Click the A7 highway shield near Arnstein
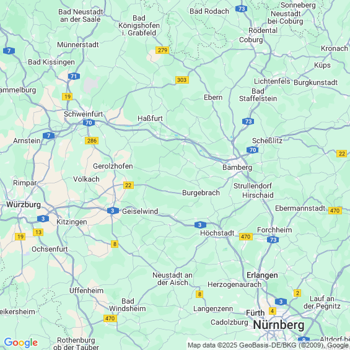 tap(49, 136)
